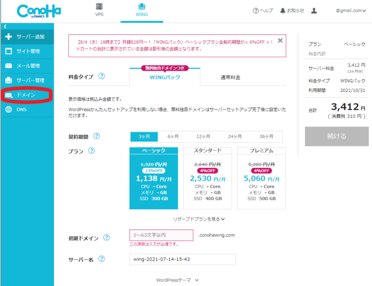Click the サーバー追加 plus item
The height and width of the screenshot is (286, 372).
tap(27, 37)
